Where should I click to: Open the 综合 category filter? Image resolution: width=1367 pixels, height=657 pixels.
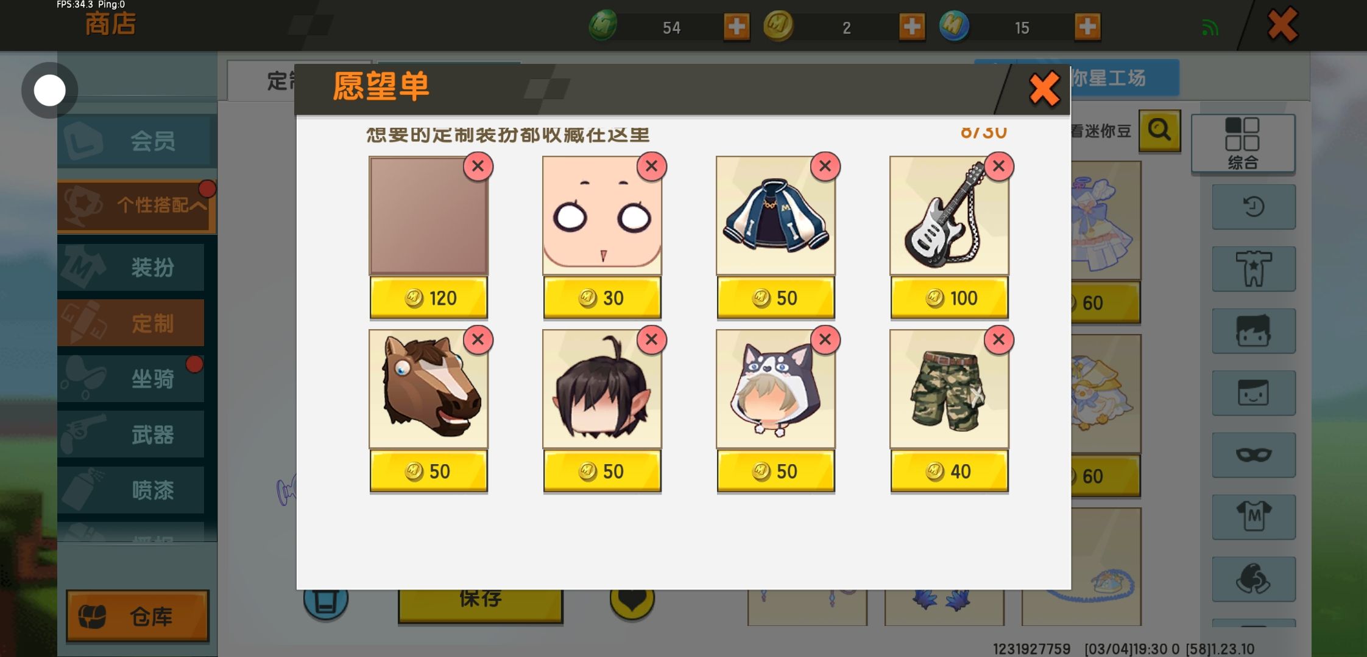tap(1243, 144)
